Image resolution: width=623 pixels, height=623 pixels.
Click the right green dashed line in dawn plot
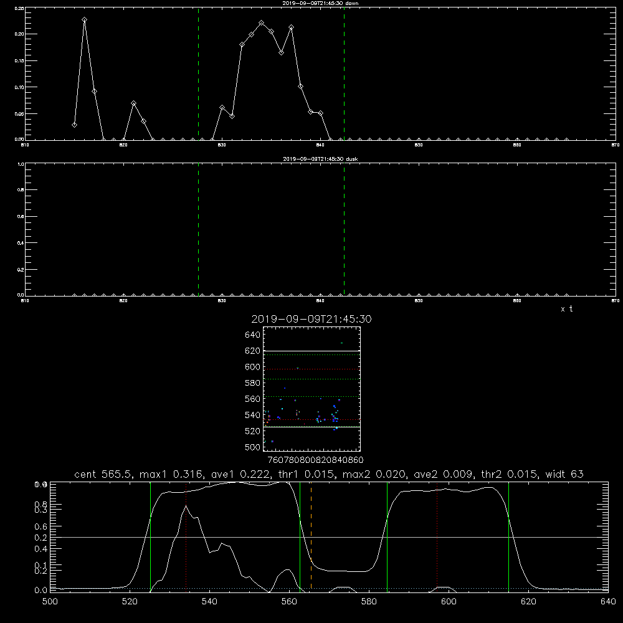344,74
